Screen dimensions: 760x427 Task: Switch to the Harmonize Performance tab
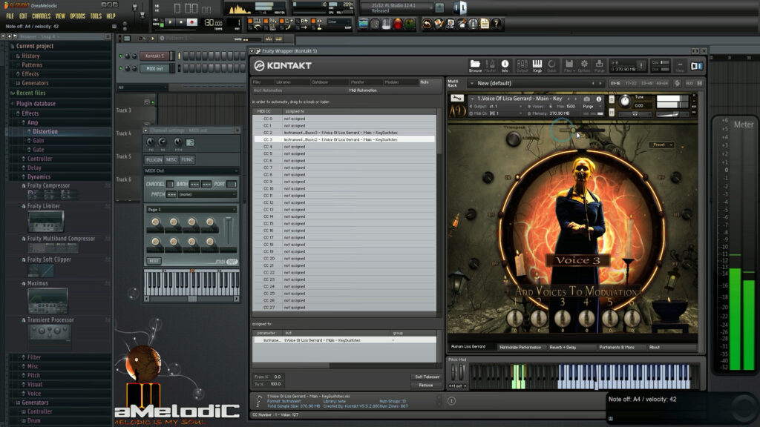click(x=520, y=347)
